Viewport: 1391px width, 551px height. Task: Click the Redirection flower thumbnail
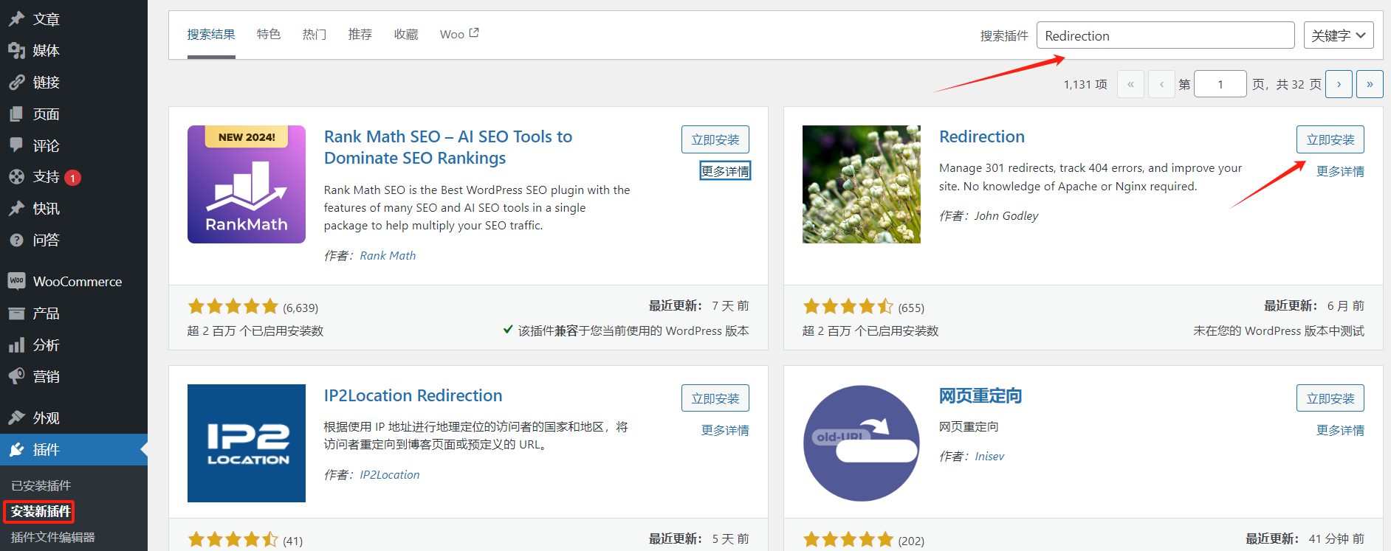point(862,184)
